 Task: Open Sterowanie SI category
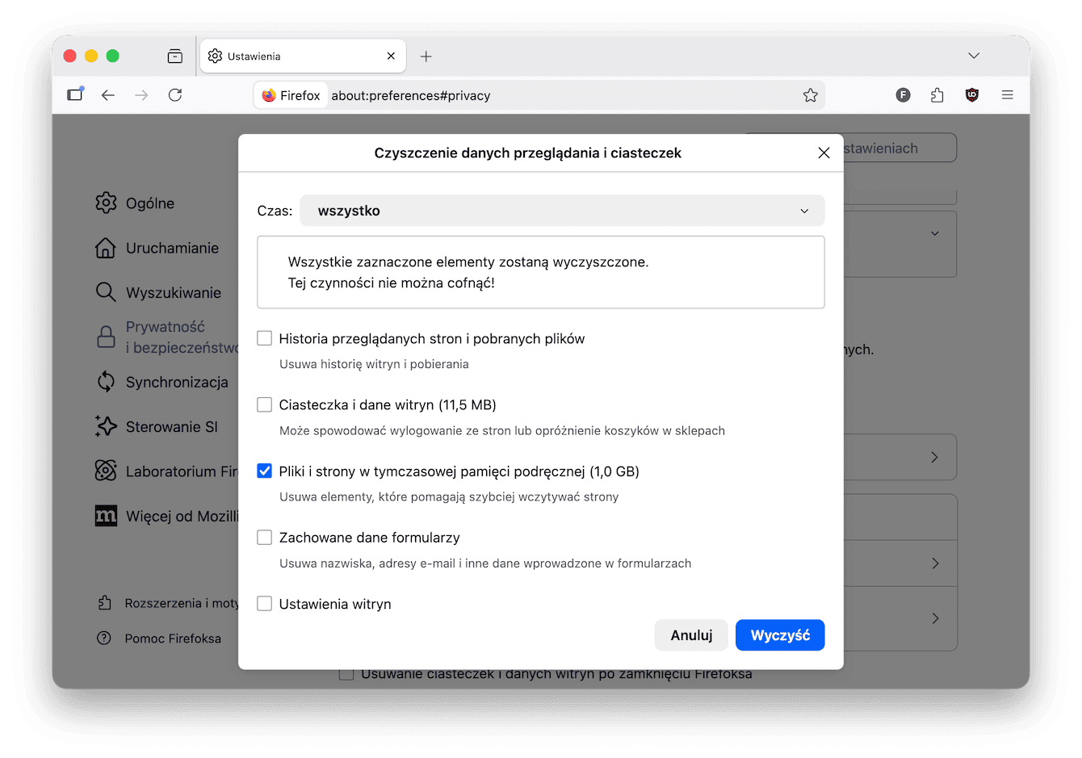(172, 426)
